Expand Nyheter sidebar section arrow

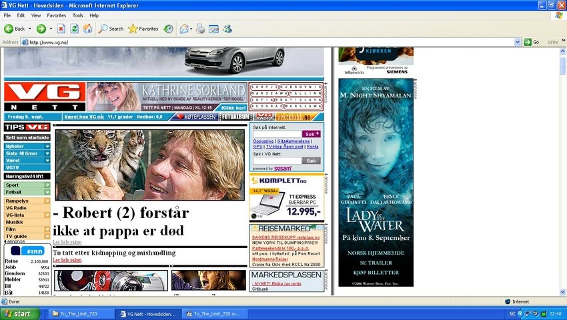(47, 146)
